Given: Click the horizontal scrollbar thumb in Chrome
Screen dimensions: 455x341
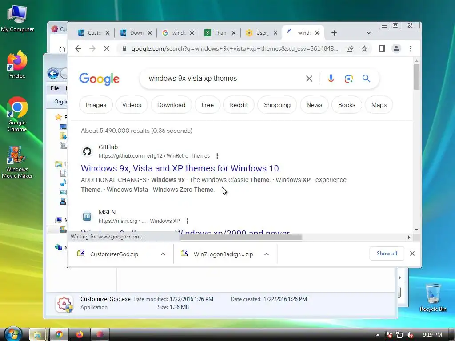Looking at the screenshot, I should 240,238.
